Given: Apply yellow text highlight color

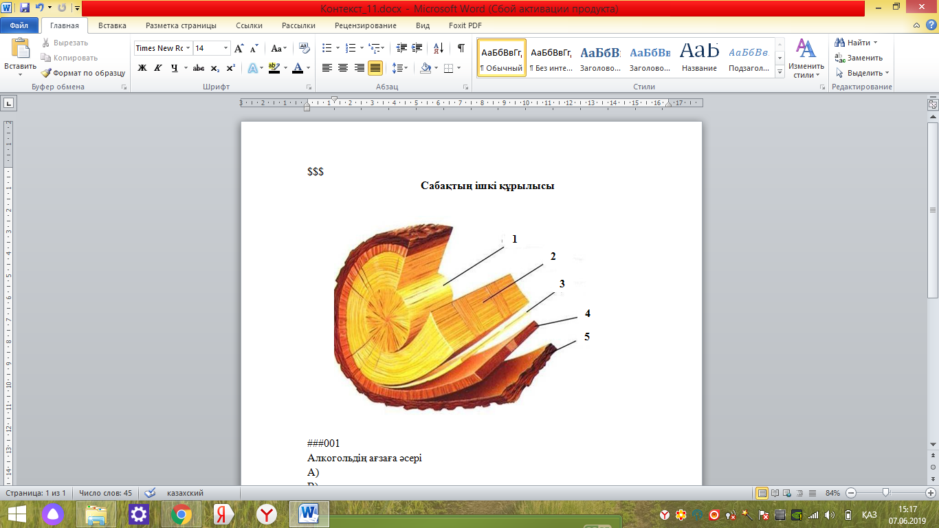Looking at the screenshot, I should (x=274, y=68).
